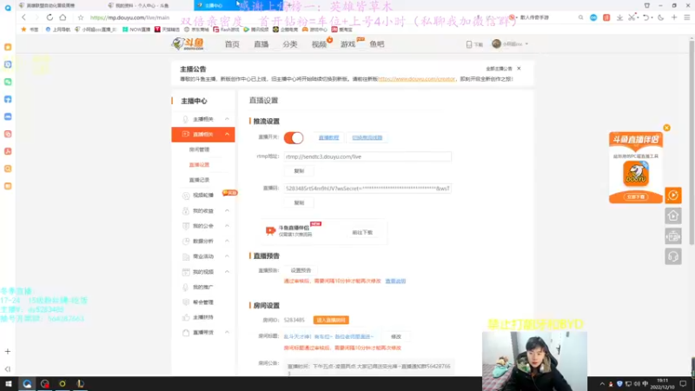The width and height of the screenshot is (695, 391).
Task: Click the stream key input field
Action: tap(367, 188)
